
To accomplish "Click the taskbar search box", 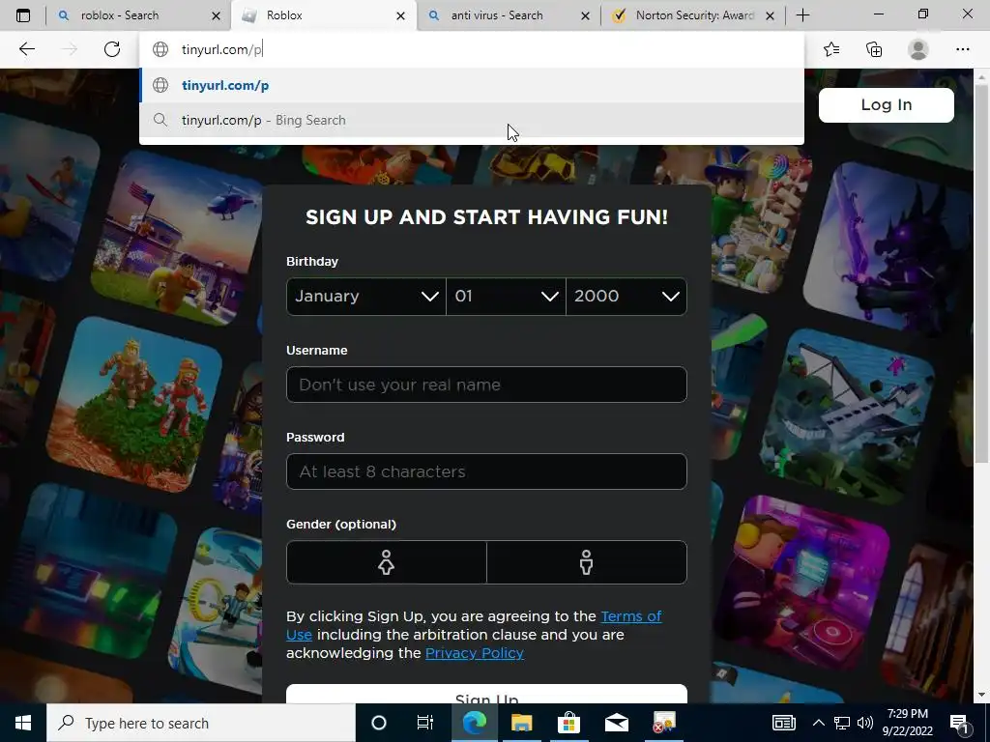I will click(x=201, y=723).
